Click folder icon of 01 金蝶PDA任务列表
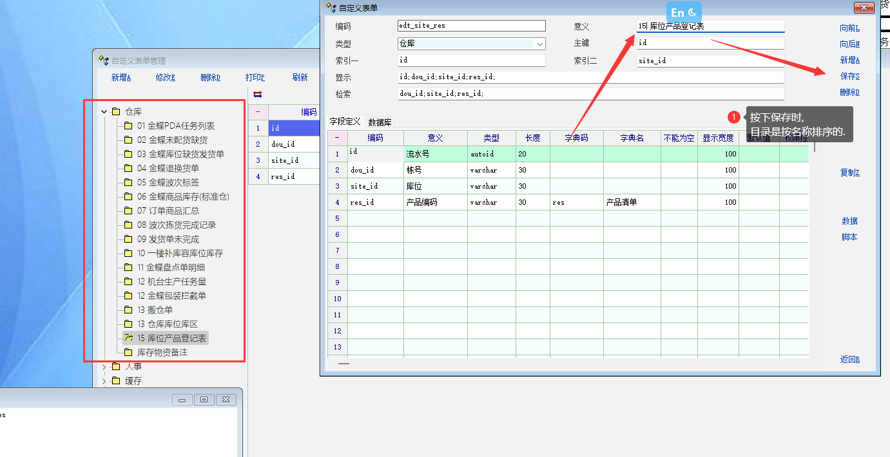 128,126
